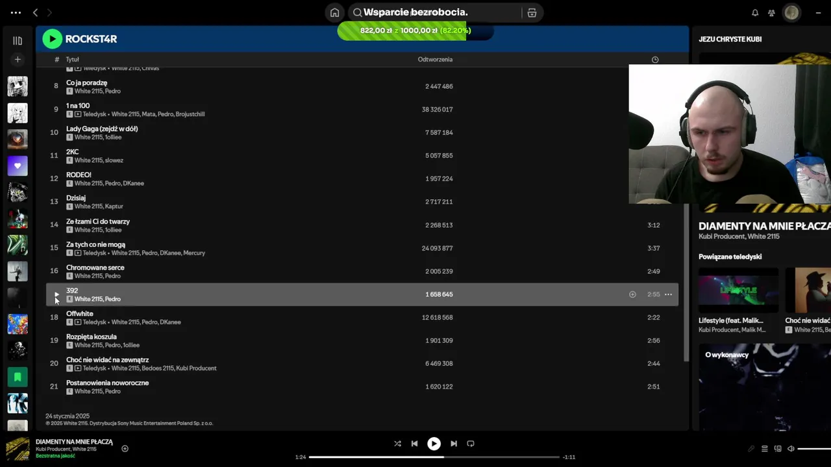Open the Browse icon in search bar
This screenshot has width=831, height=467.
(532, 12)
